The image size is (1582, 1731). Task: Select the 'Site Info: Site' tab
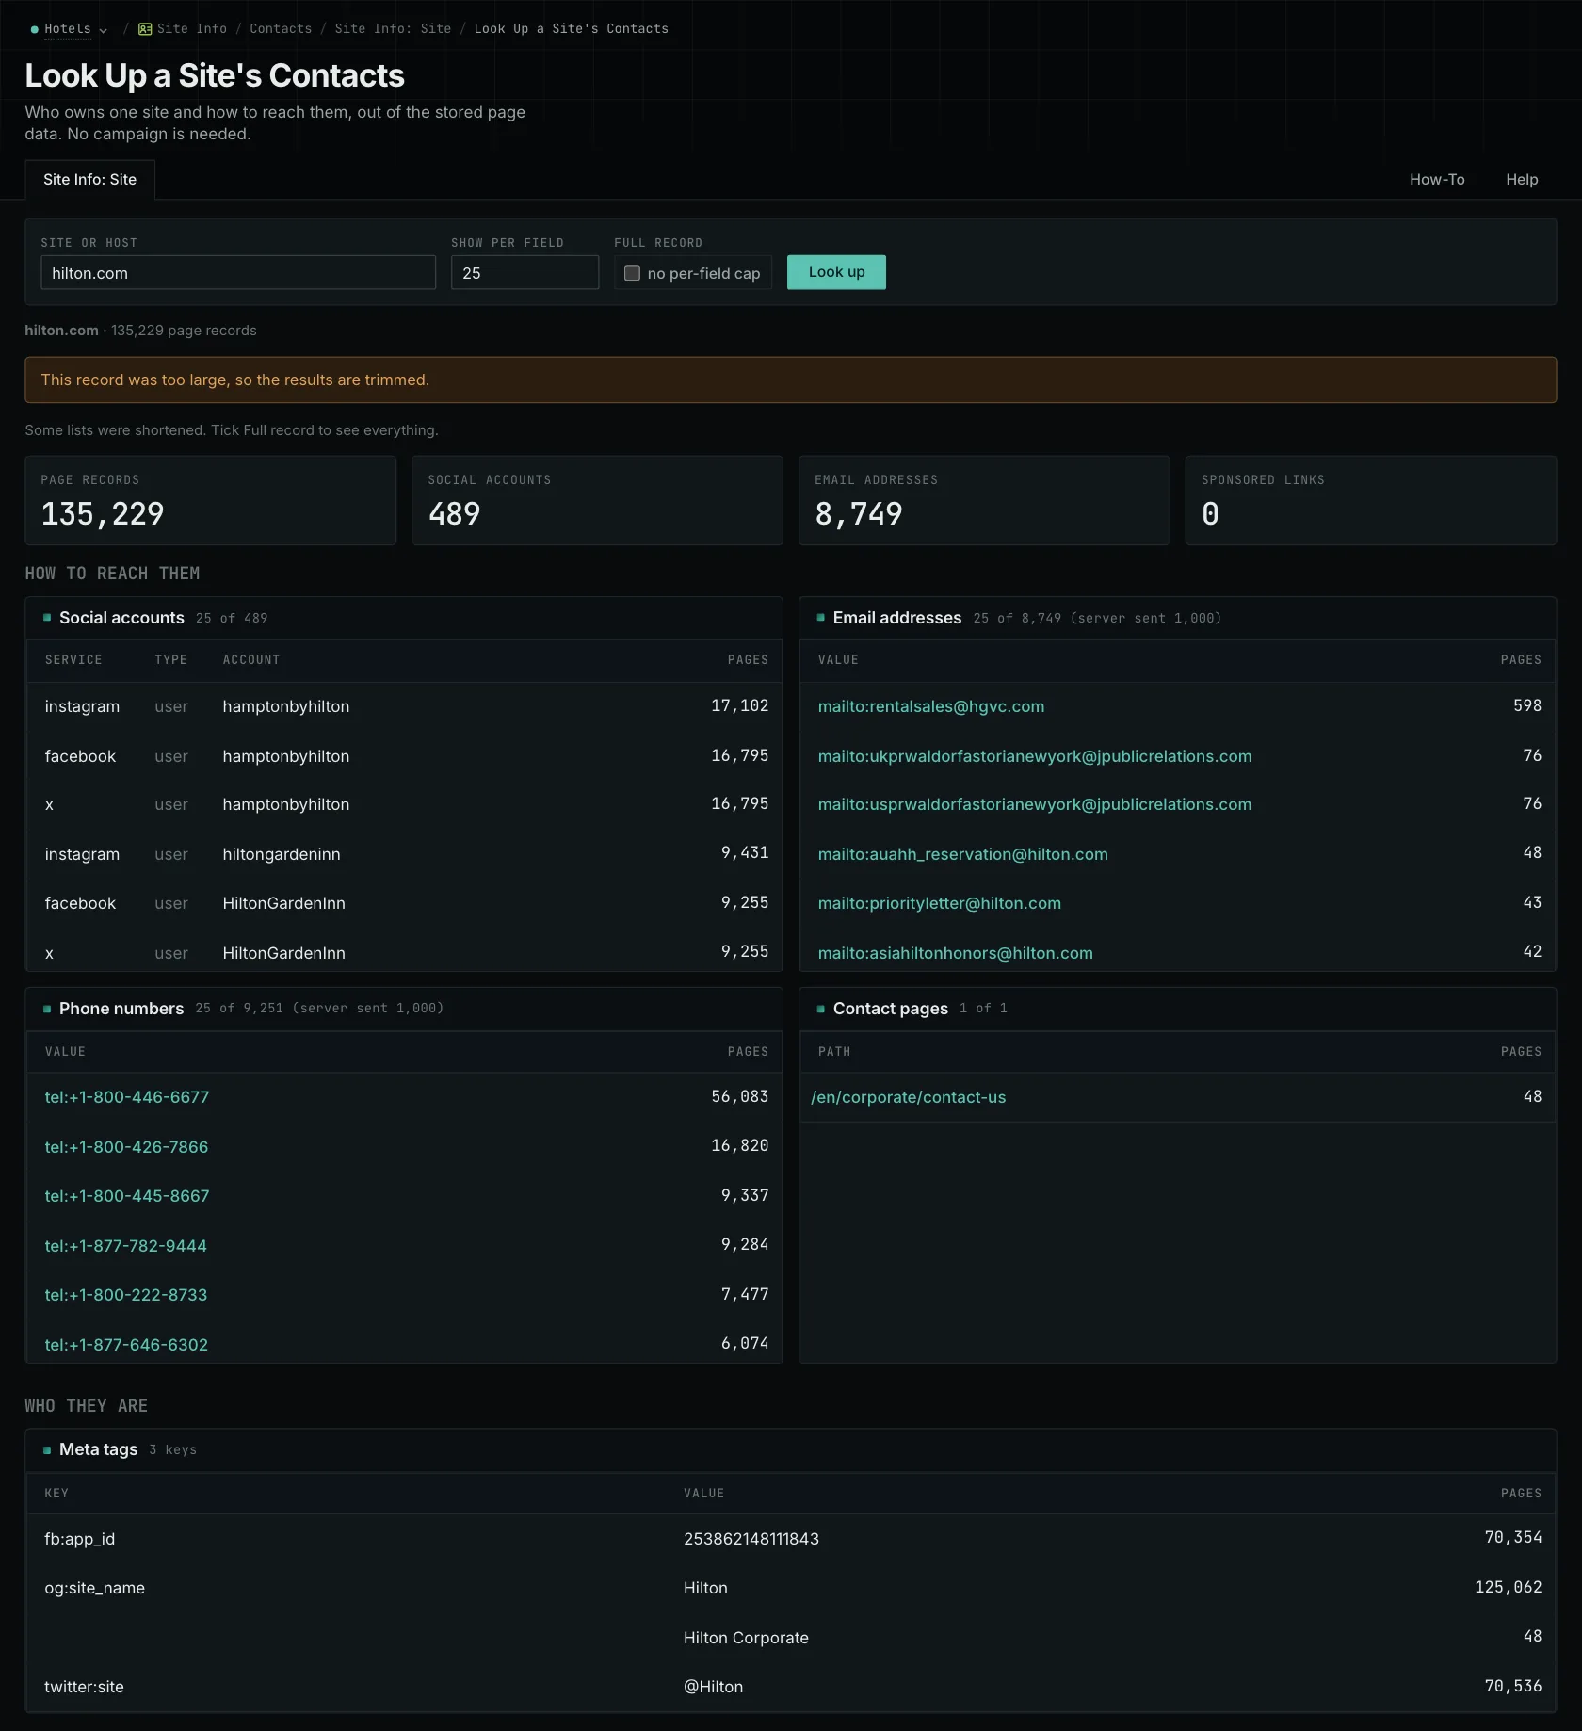[x=89, y=179]
